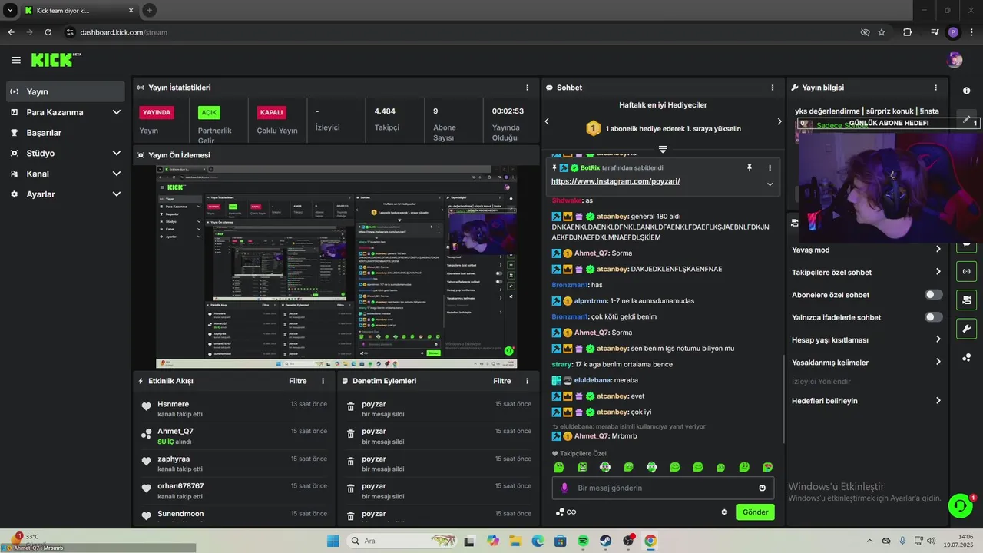The height and width of the screenshot is (553, 983).
Task: Click the wrench icon in right rail
Action: pos(966,329)
